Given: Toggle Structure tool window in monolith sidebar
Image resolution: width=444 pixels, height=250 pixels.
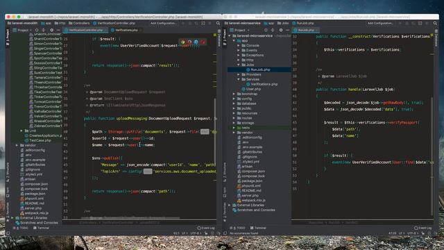Looking at the screenshot, I should pyautogui.click(x=8, y=172).
